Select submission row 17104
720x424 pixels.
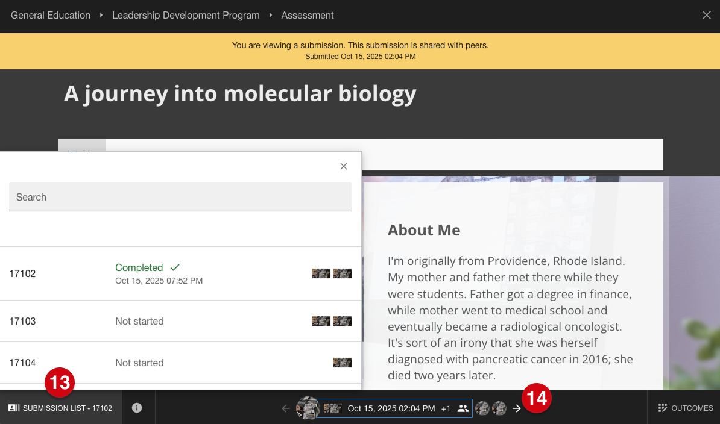pyautogui.click(x=180, y=363)
